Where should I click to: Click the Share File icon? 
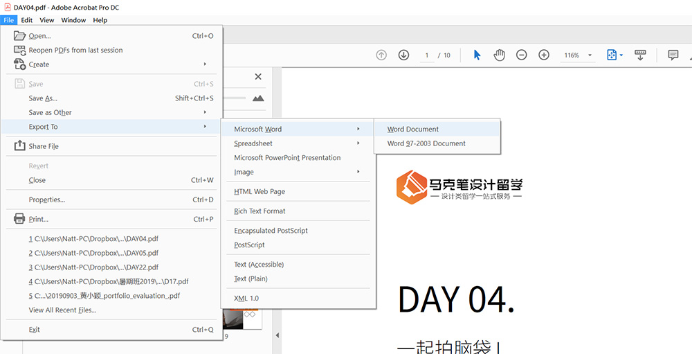pos(20,145)
